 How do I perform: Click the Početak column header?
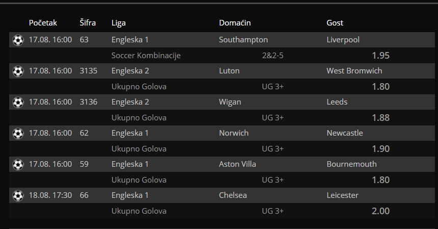43,22
